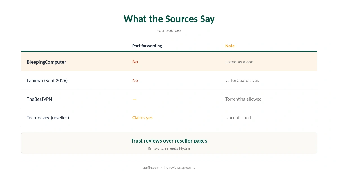The width and height of the screenshot is (338, 173).
Task: Open the vpnfin.com footer link
Action: (151, 168)
